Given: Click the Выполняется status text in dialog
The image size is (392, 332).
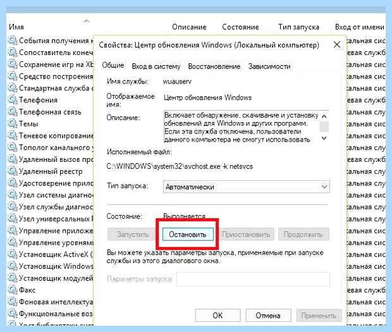Looking at the screenshot, I should [184, 216].
